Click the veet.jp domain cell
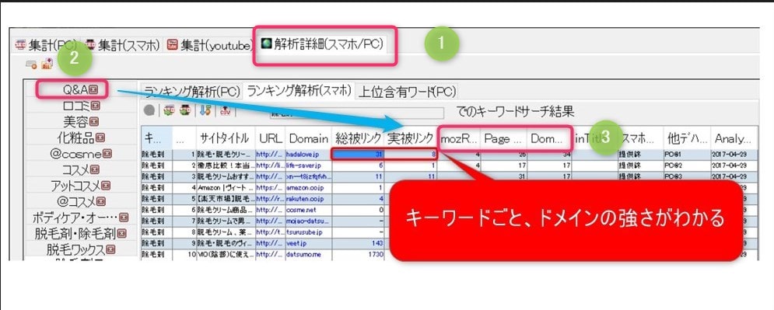 (x=309, y=243)
